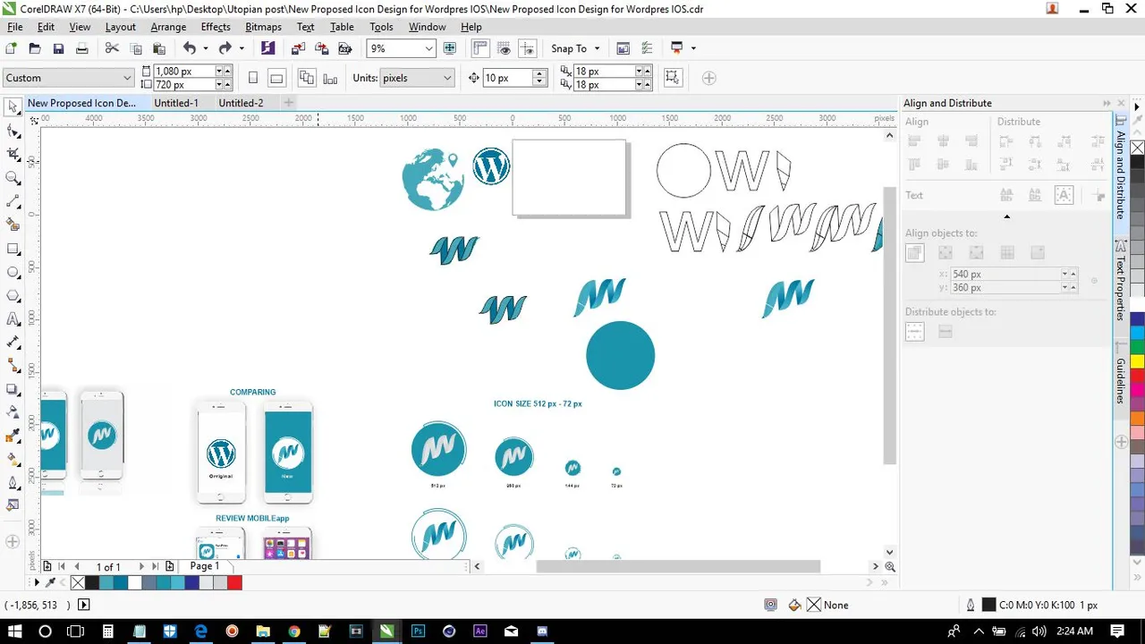Click the New document icon
1145x644 pixels.
pyautogui.click(x=12, y=48)
